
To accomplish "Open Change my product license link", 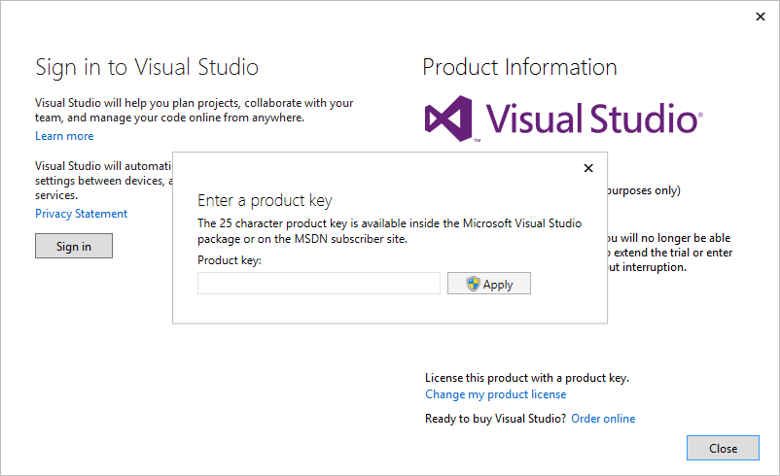I will (495, 394).
